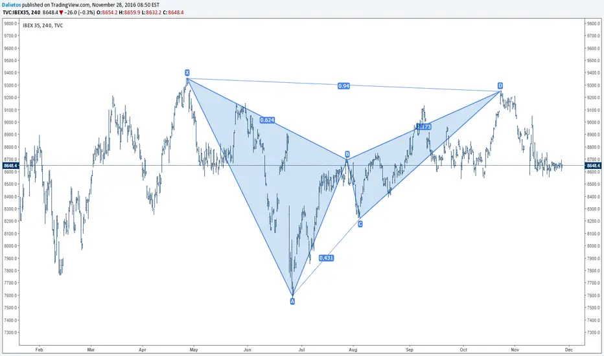
Task: Click 8000.0 on the left price axis
Action: click(10, 246)
